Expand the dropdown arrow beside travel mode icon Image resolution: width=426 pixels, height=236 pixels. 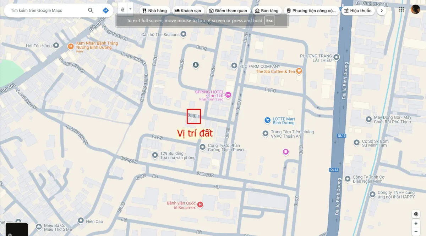130,10
